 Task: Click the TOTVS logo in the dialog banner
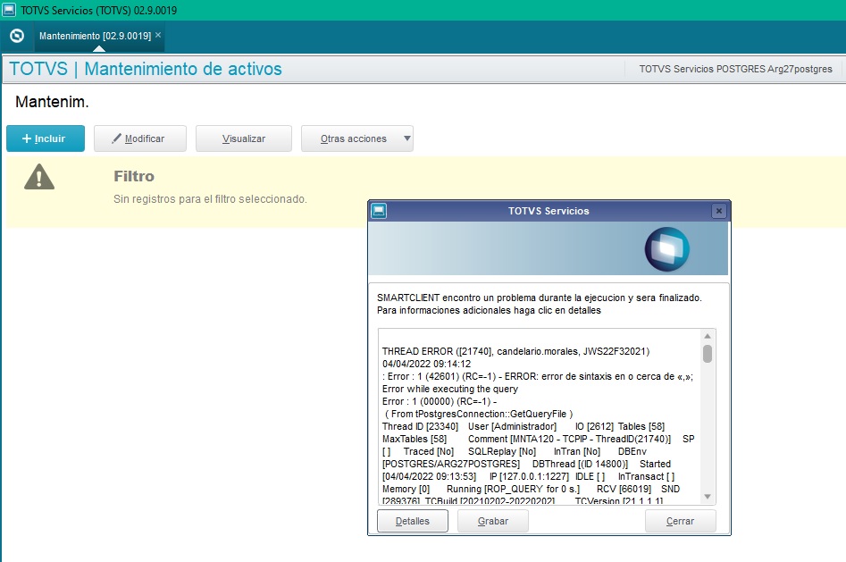667,249
